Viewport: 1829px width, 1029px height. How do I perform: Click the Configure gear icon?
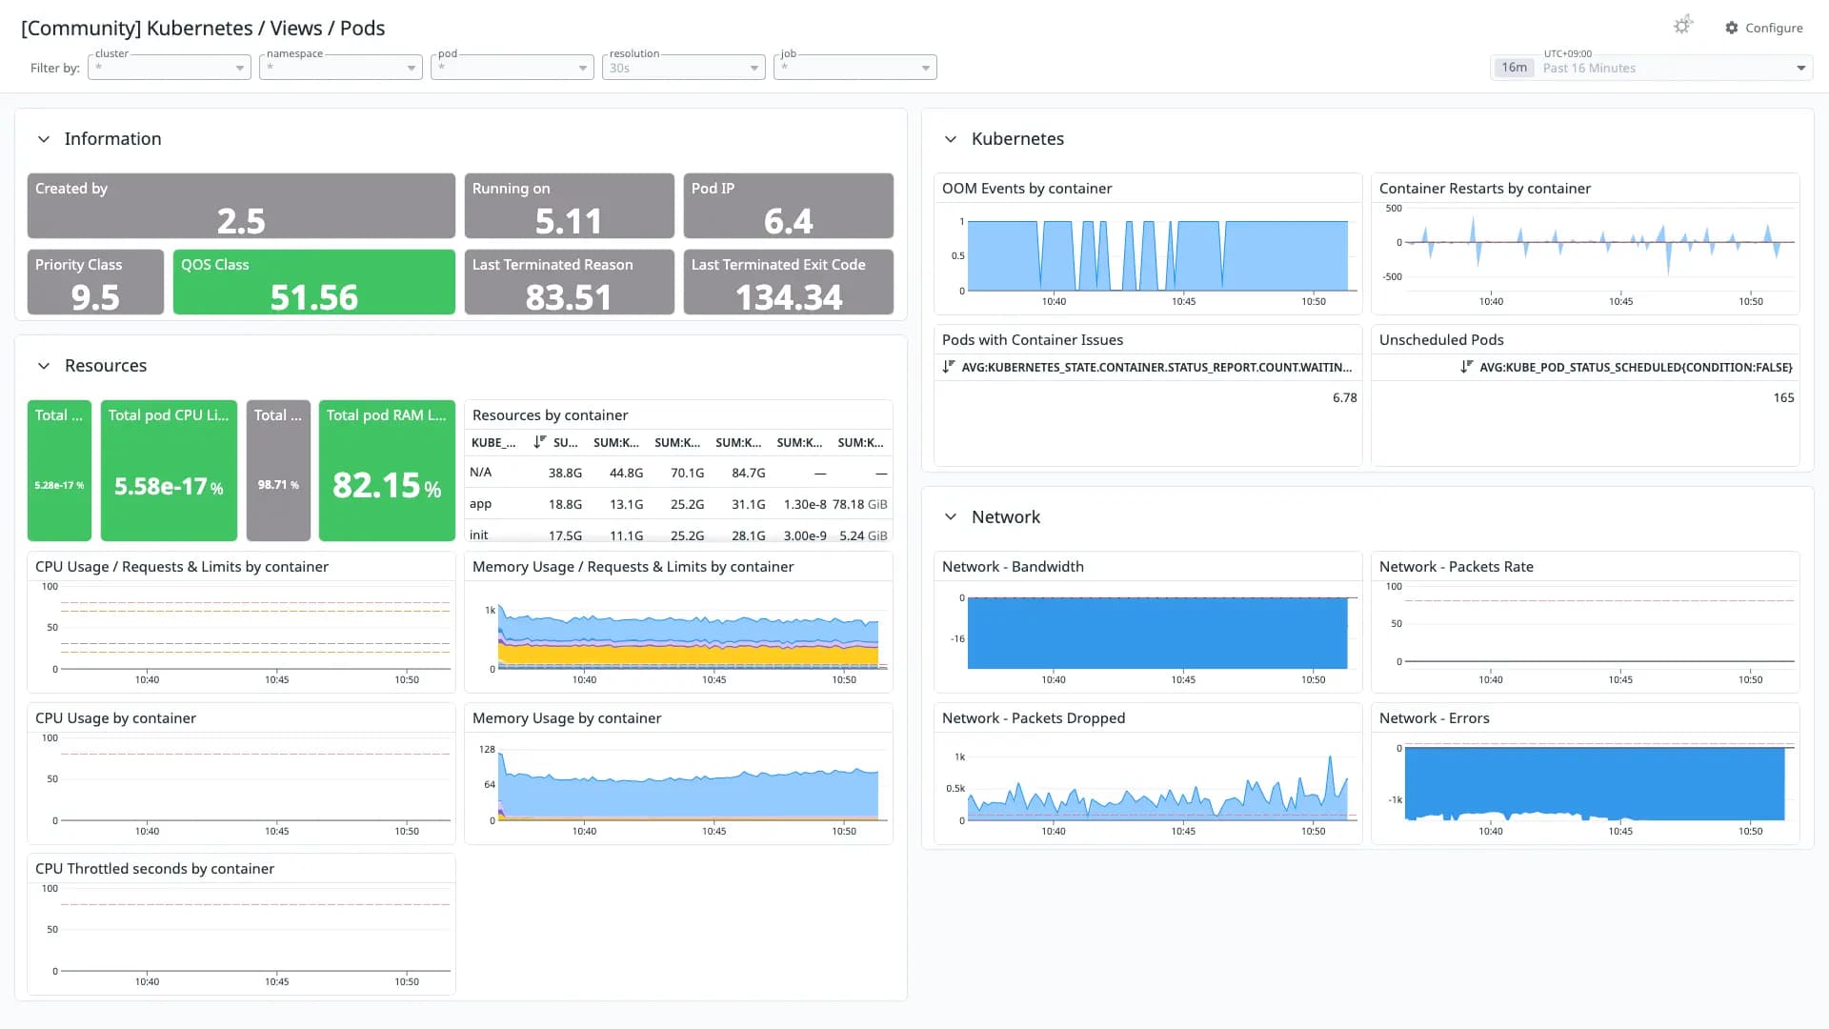1732,28
